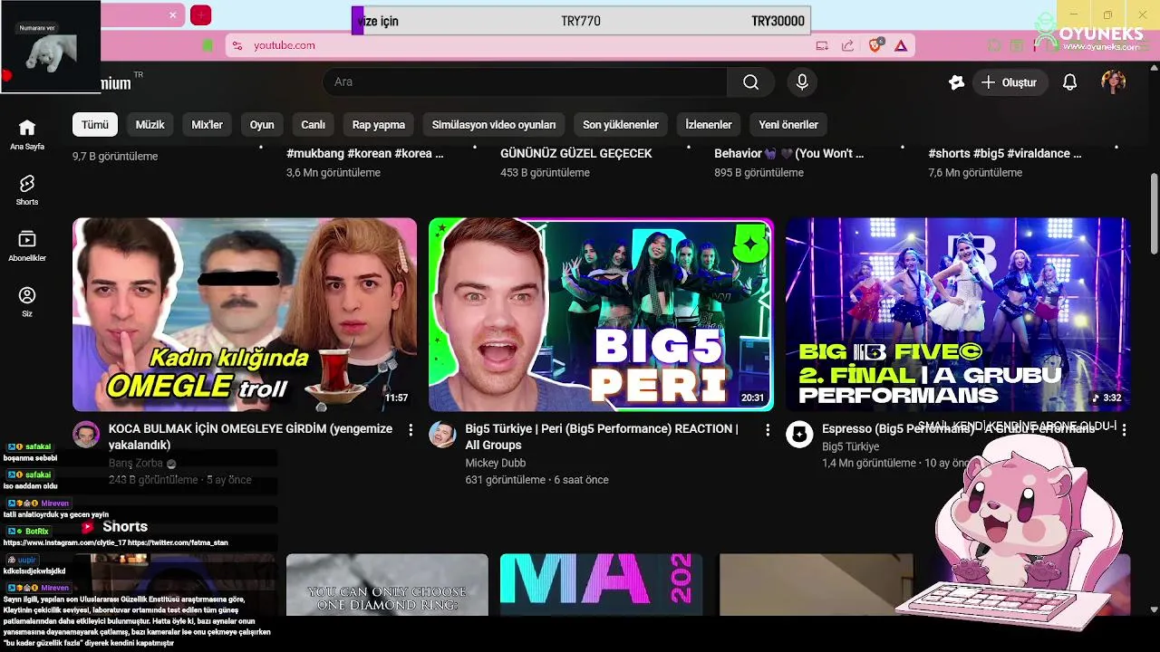Click the Oluştur create button

[x=1010, y=82]
